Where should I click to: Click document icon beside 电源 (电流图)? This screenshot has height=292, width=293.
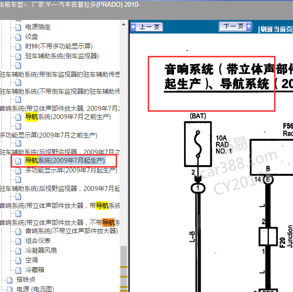pos(9,289)
